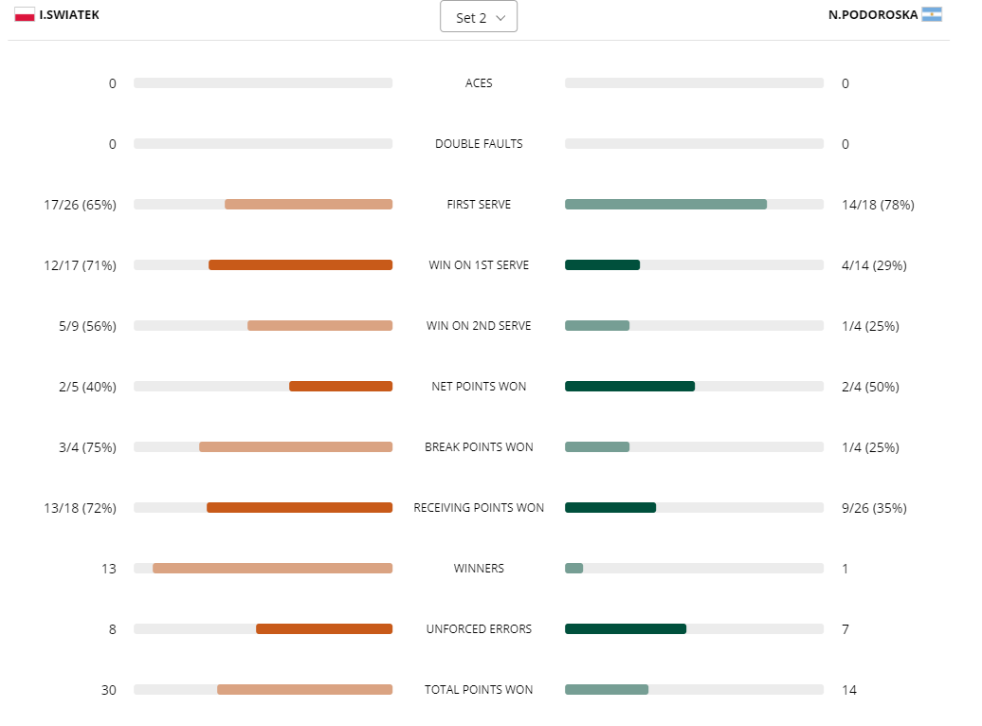Click Swiatek's 12/17 (71%) first serve win value
Image resolution: width=982 pixels, height=726 pixels.
[x=80, y=265]
